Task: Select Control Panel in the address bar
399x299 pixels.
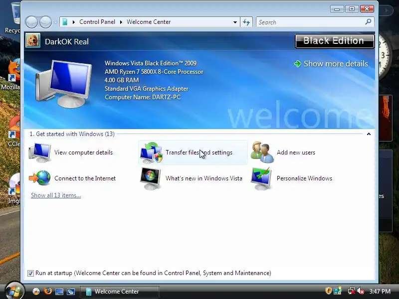Action: pyautogui.click(x=97, y=22)
